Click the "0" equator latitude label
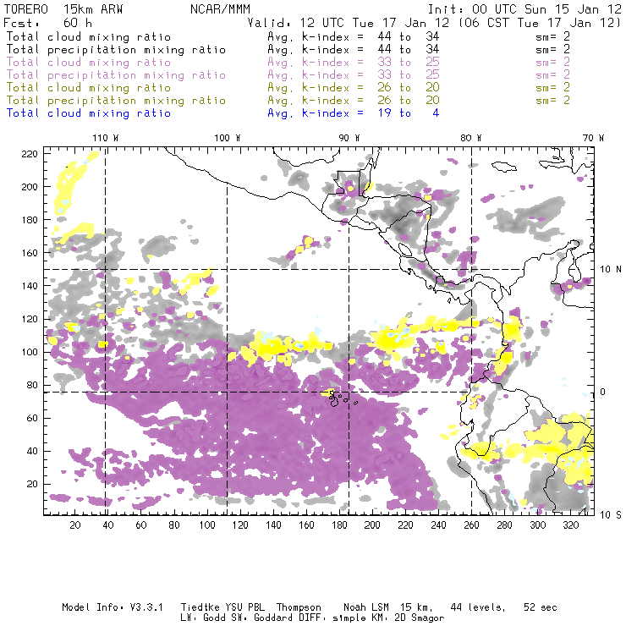 603,392
